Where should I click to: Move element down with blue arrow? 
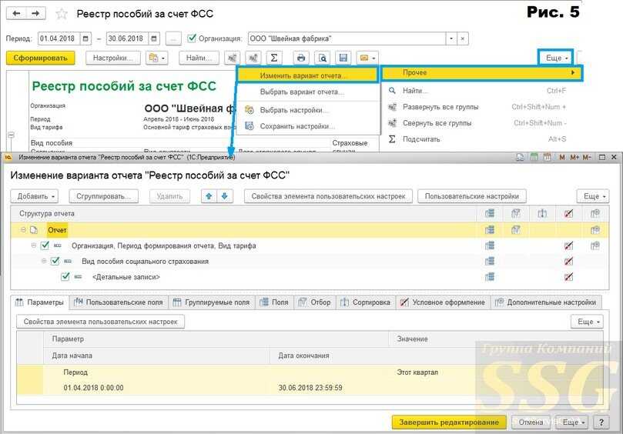225,196
